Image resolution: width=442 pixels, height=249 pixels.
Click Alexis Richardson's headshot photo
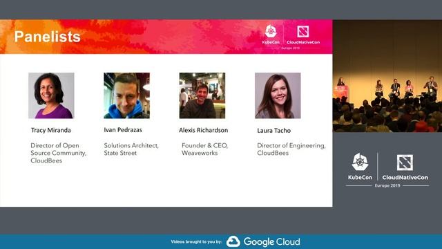202,95
